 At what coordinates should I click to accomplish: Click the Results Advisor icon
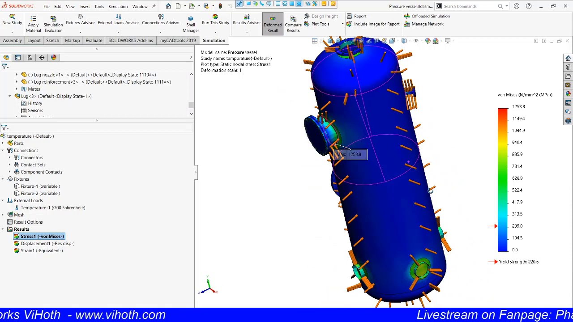point(247,17)
